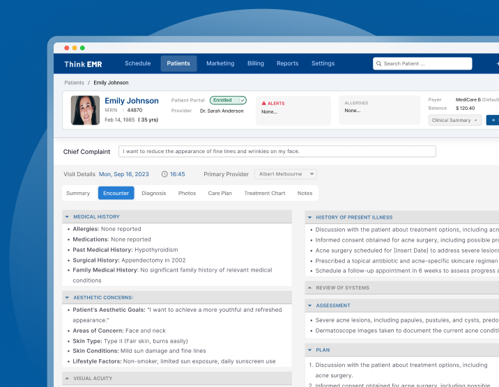Collapse the History of Present Illness section
The height and width of the screenshot is (387, 499).
coord(309,217)
